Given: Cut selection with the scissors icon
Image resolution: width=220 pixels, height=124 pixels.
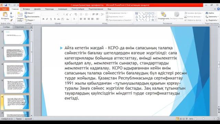Looking at the screenshot, I should tap(11, 13).
